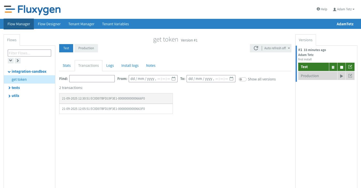Click the Find input field
This screenshot has height=188, width=361.
click(x=92, y=79)
